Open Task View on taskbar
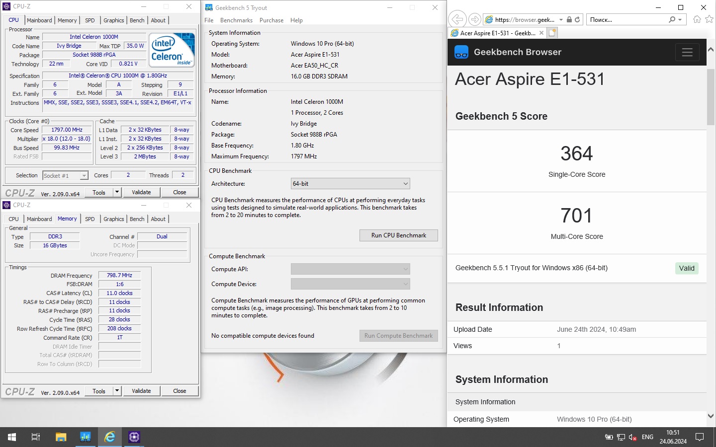The width and height of the screenshot is (716, 447). [36, 437]
